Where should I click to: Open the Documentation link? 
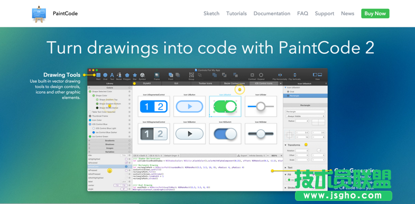272,14
